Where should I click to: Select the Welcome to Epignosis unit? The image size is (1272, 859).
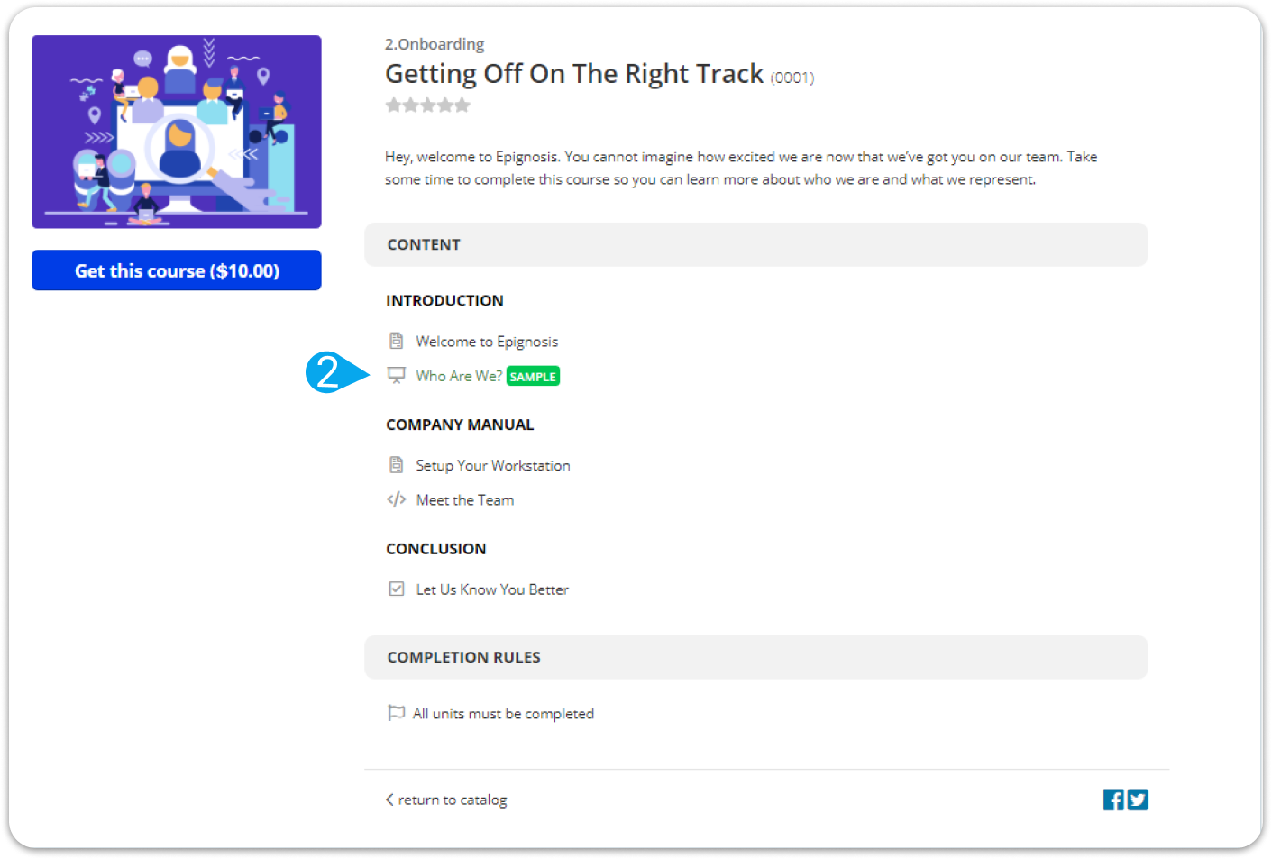coord(487,342)
